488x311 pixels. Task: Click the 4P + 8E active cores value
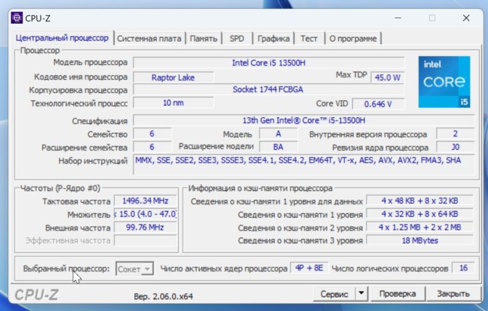[309, 268]
